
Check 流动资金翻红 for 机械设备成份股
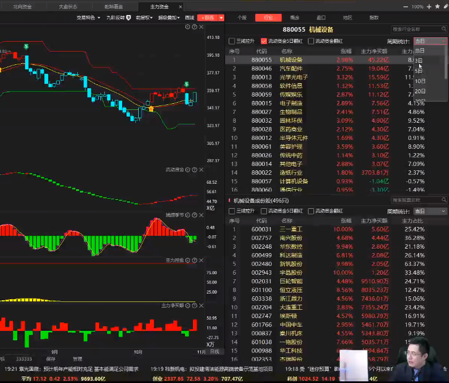tap(311, 211)
